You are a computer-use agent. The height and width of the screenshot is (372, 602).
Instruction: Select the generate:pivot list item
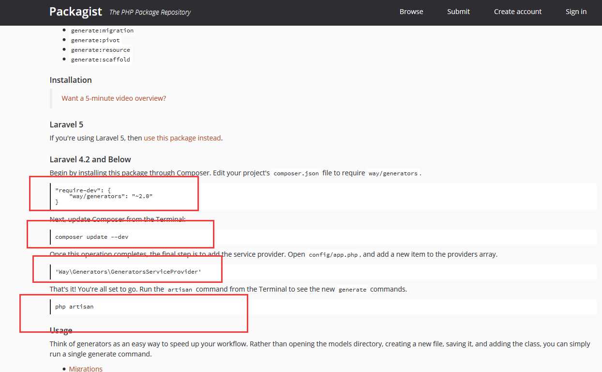pyautogui.click(x=95, y=40)
